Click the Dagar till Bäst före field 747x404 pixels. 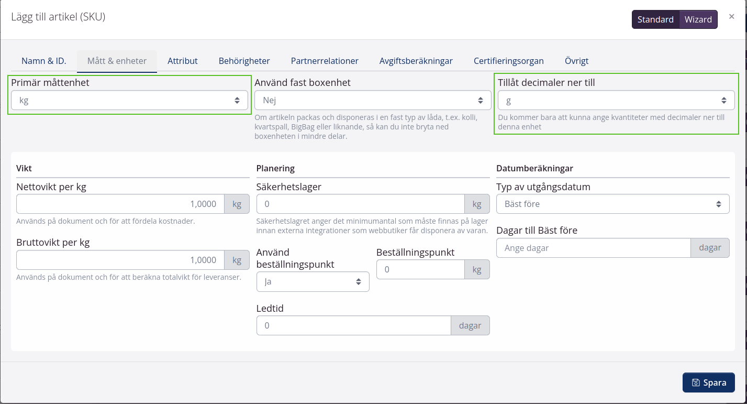tap(593, 248)
